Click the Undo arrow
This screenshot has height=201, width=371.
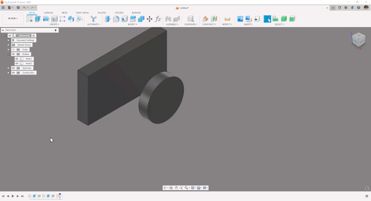[25, 7]
